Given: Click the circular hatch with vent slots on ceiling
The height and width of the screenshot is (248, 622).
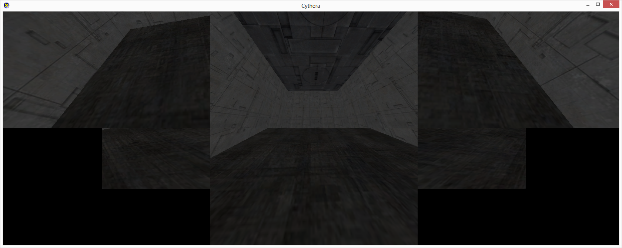Looking at the screenshot, I should (x=315, y=75).
